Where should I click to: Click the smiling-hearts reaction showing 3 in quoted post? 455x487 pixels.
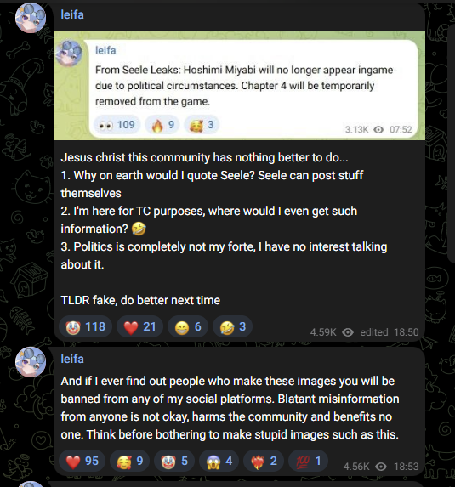tap(202, 125)
